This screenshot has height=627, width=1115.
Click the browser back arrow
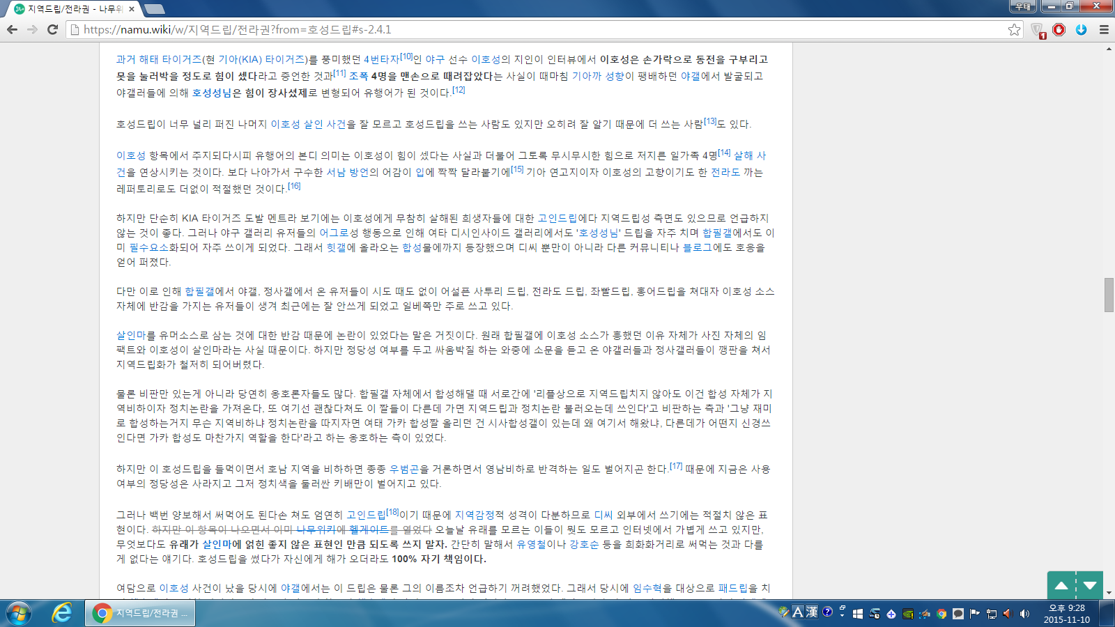point(12,29)
